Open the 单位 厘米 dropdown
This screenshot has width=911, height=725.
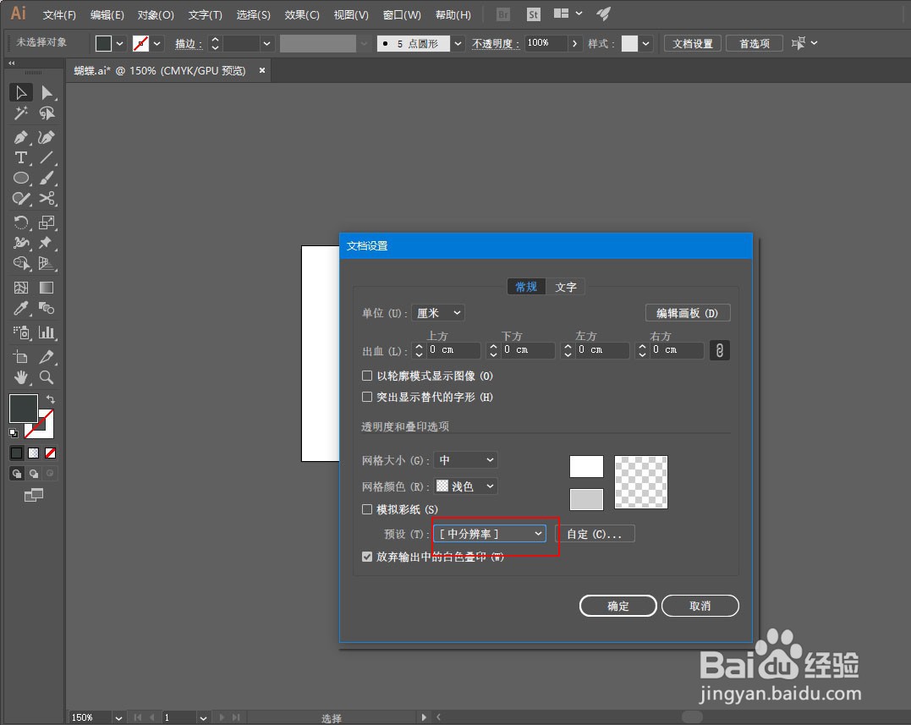pos(438,313)
